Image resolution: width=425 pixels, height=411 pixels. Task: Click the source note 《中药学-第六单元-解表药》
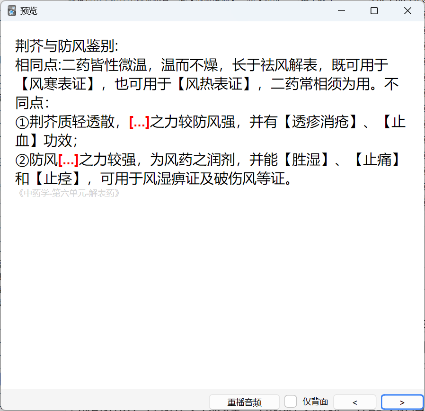click(68, 193)
